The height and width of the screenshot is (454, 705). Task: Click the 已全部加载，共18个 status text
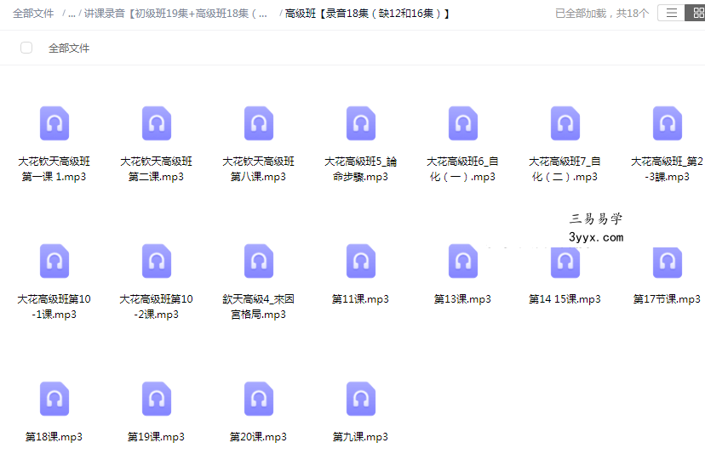(602, 14)
